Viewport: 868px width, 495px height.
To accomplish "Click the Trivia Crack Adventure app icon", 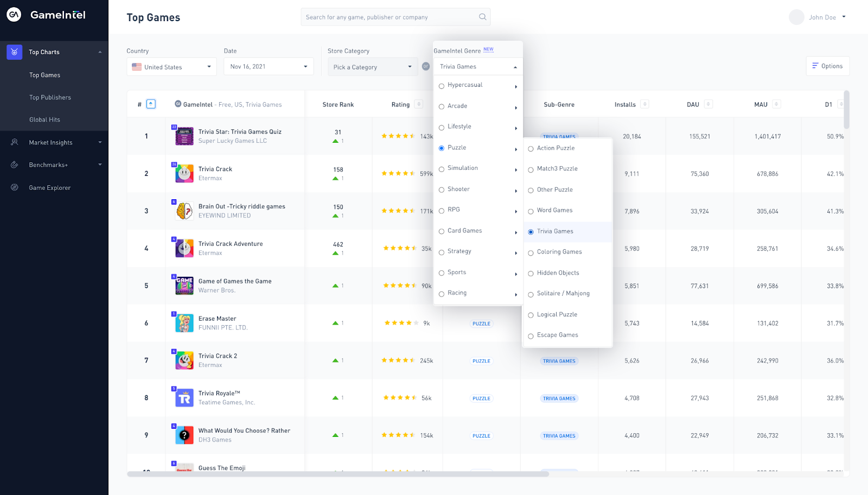I will [x=184, y=248].
